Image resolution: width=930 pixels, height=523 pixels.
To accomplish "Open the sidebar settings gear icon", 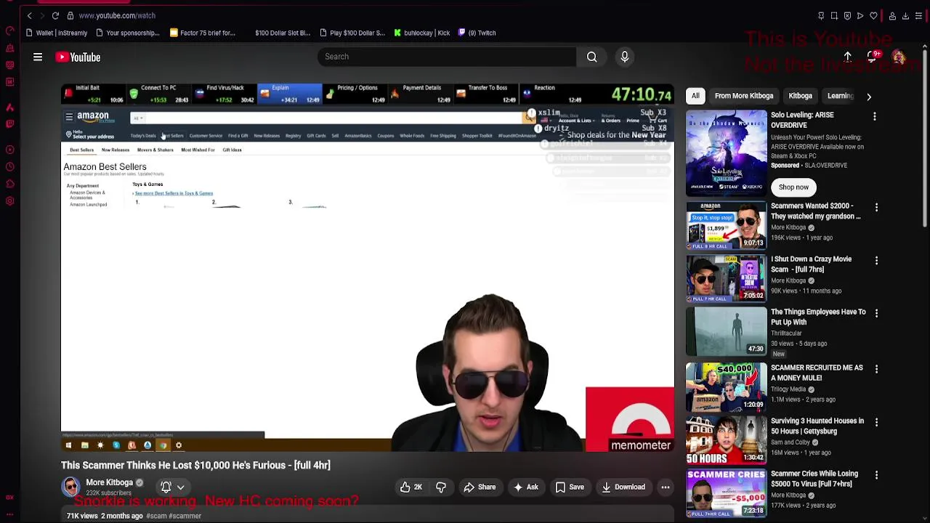I will (x=9, y=202).
